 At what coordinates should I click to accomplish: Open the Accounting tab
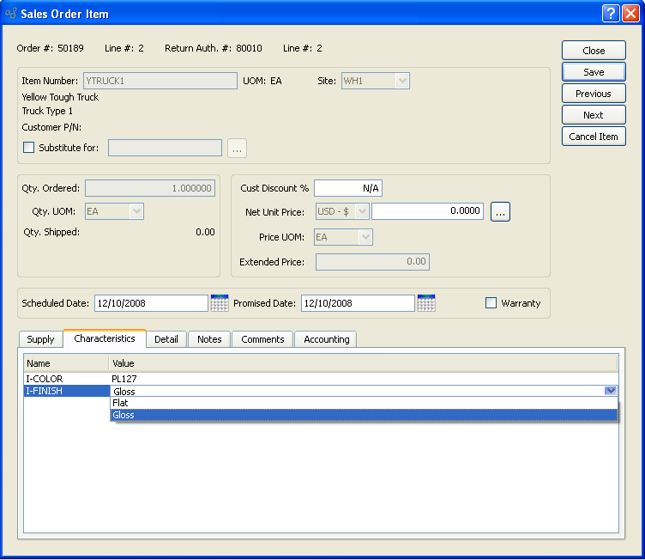(x=326, y=339)
